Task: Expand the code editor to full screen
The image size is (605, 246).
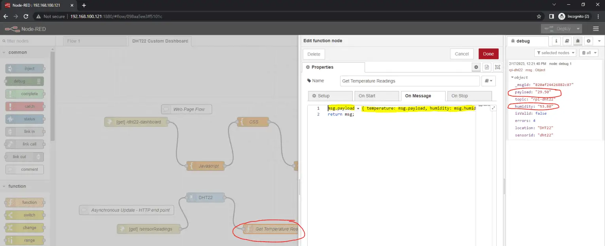Action: pos(493,108)
